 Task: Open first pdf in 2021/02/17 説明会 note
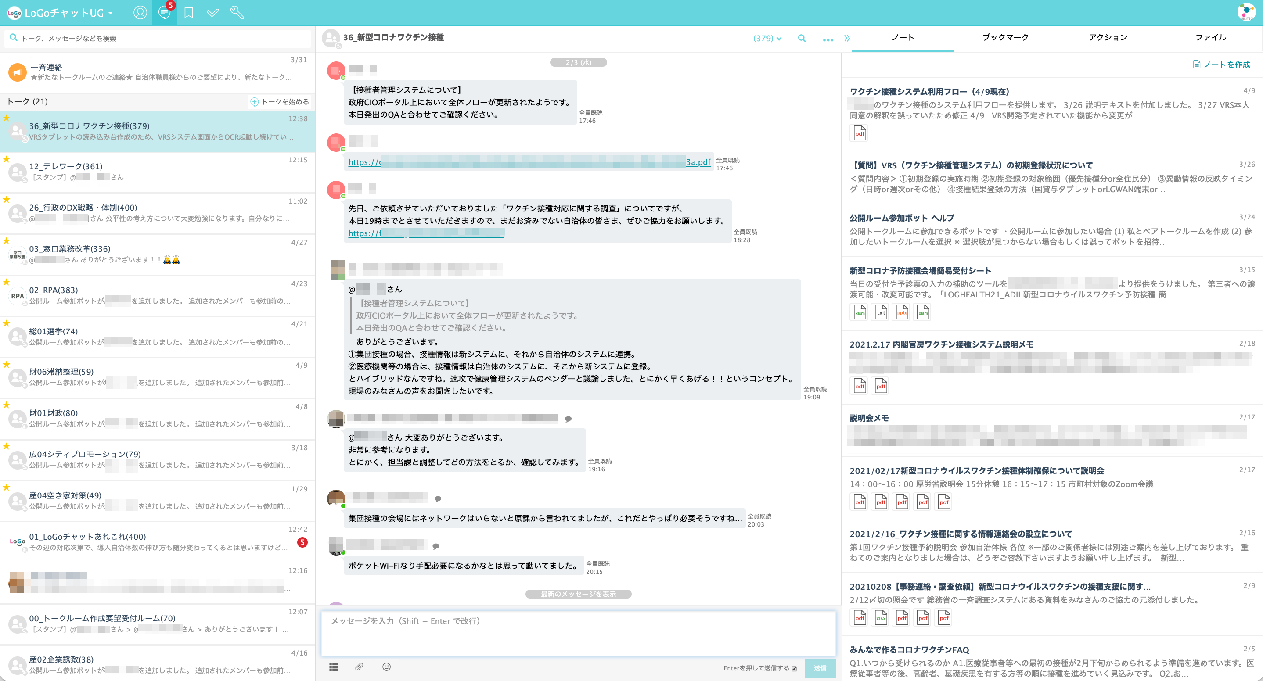860,502
